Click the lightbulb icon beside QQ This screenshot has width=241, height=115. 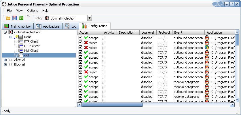click(17, 55)
